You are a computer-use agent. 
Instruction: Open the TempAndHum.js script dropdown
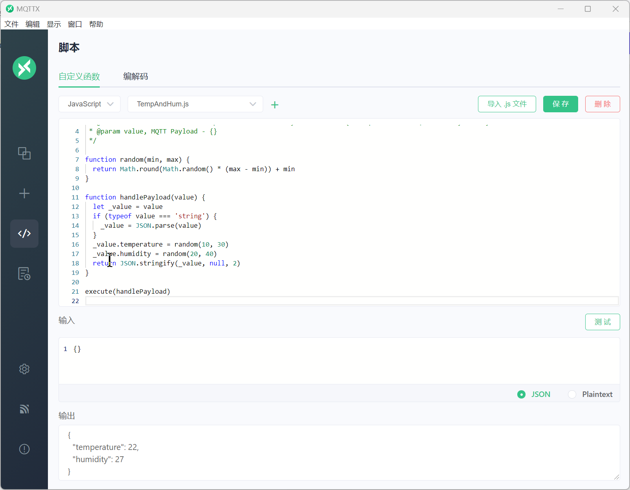(195, 104)
